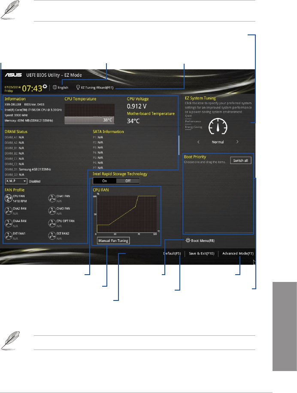
Task: Click the DIMM_C2: N/A entry
Action: (x=14, y=164)
